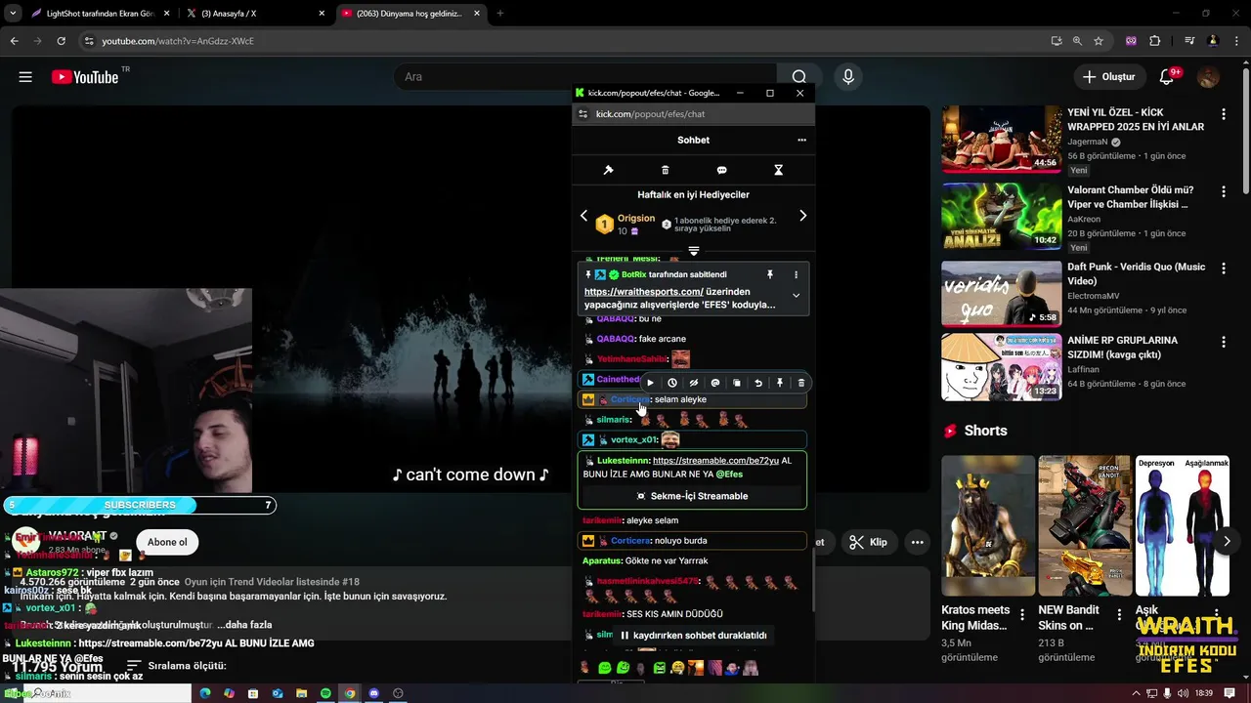Open Spotify from the taskbar
The width and height of the screenshot is (1251, 703).
pos(325,693)
